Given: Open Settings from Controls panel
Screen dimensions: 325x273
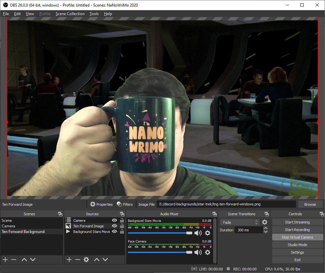Looking at the screenshot, I should click(297, 252).
